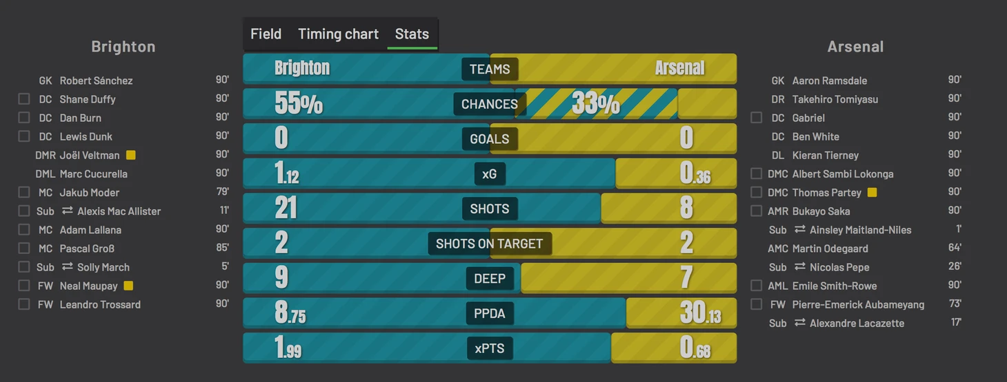Click the Arsenal team heading
The image size is (1007, 382).
(855, 47)
